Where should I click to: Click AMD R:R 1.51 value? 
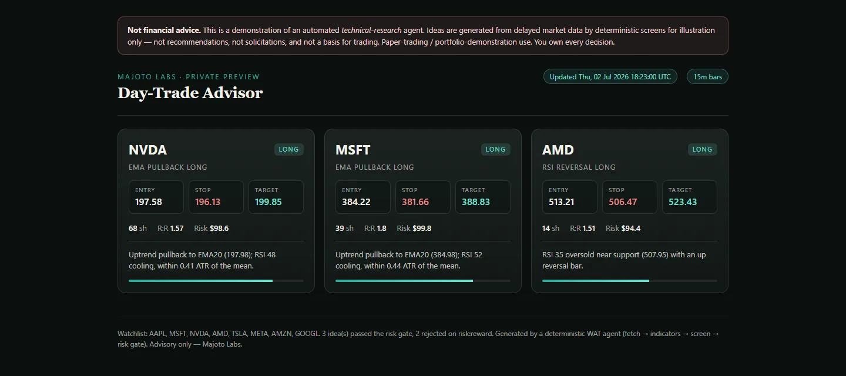click(583, 228)
